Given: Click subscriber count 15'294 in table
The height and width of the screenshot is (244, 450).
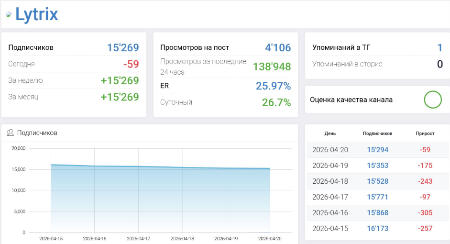Looking at the screenshot, I should [x=378, y=150].
